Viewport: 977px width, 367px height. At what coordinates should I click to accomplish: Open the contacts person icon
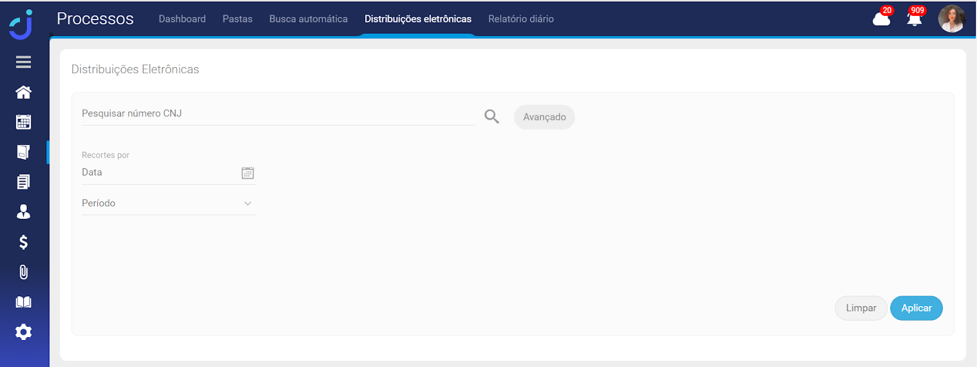point(23,212)
